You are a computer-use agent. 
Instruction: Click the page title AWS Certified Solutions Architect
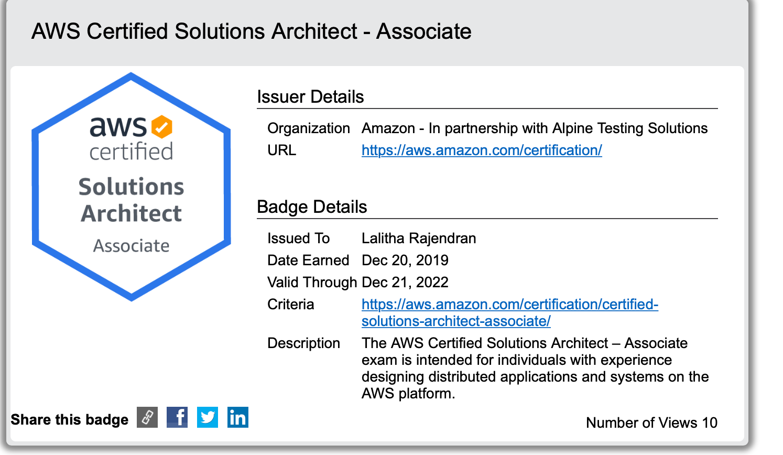251,31
